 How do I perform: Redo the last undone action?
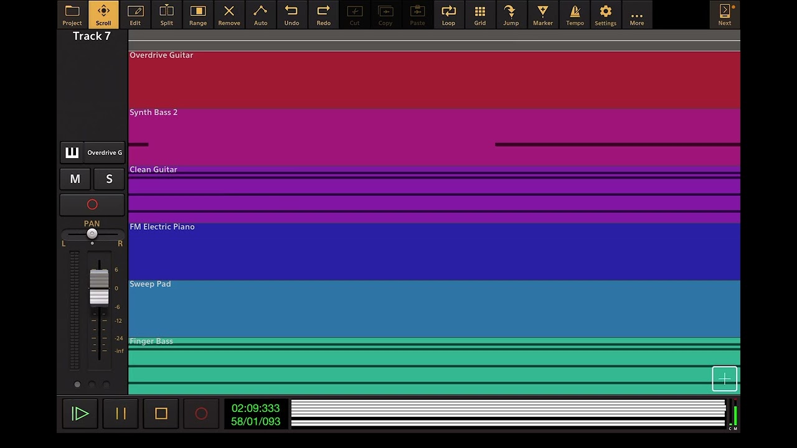[323, 15]
